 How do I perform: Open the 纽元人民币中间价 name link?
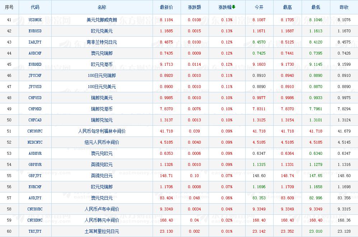[x=102, y=142]
